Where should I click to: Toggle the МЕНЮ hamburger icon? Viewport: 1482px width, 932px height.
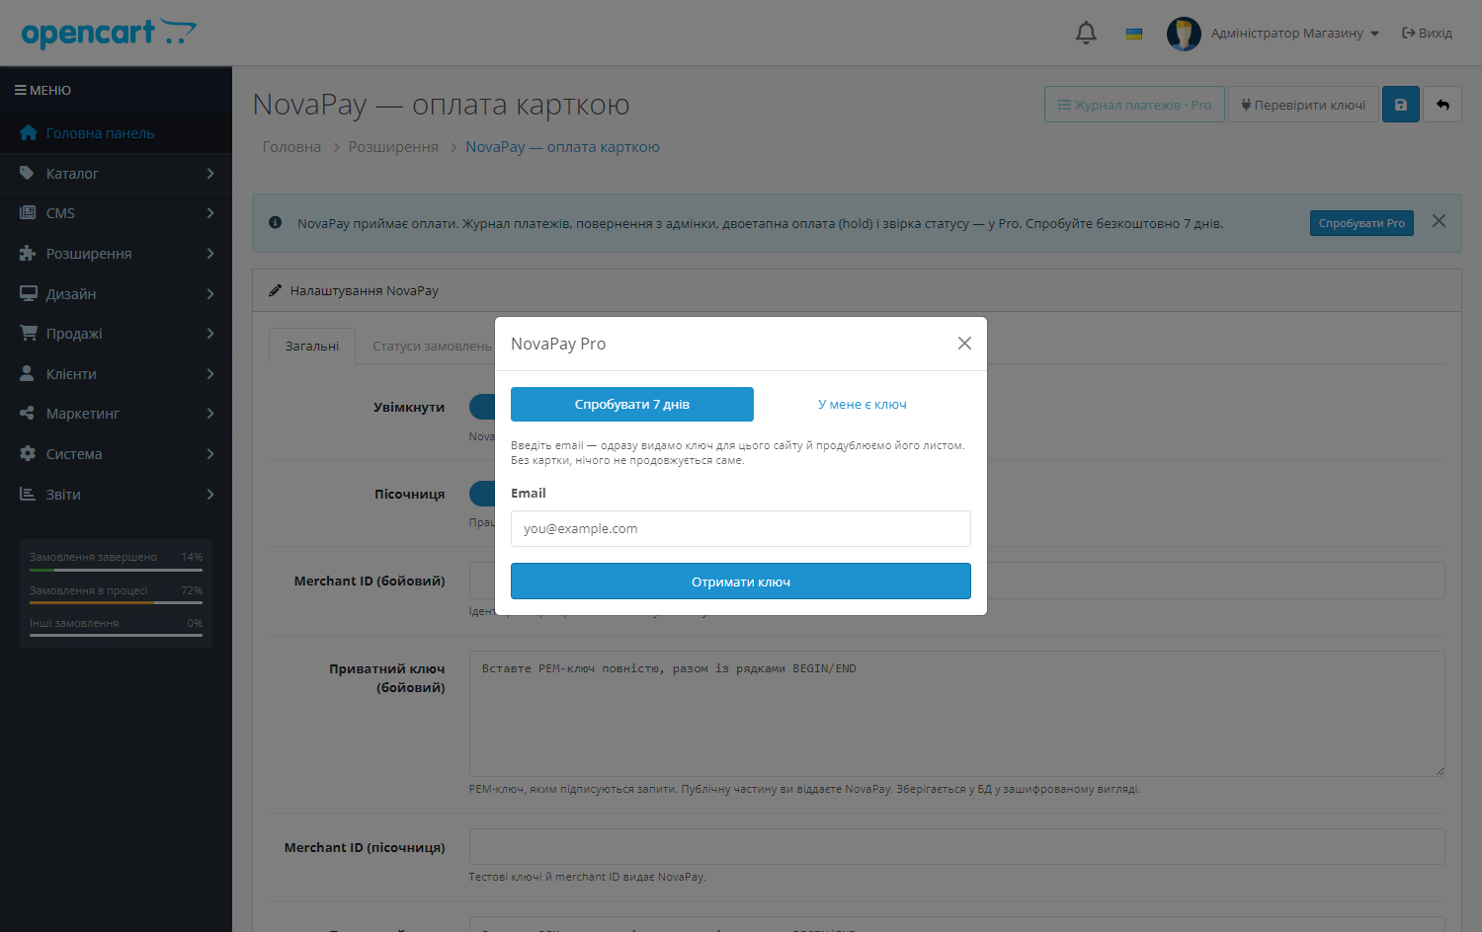pos(20,90)
